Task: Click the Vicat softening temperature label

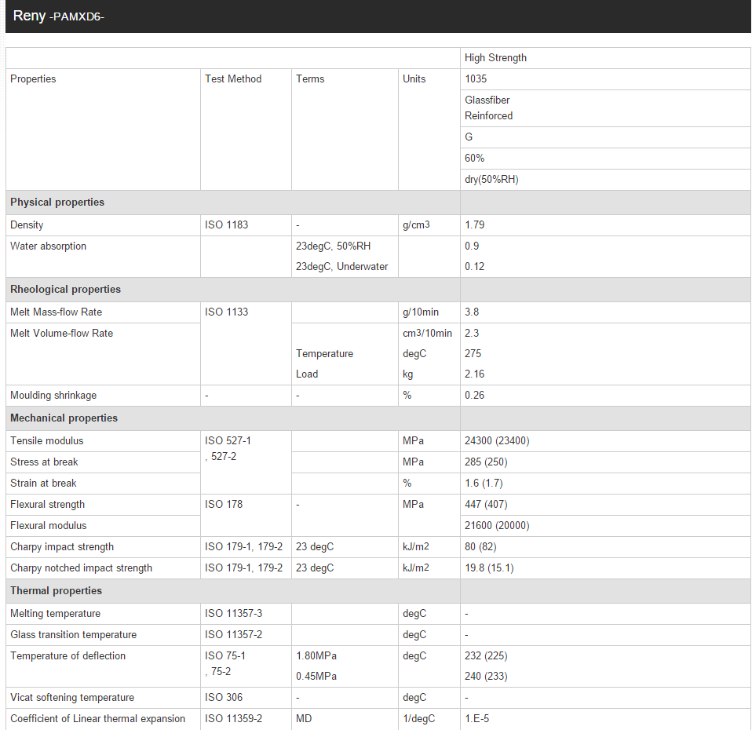Action: pyautogui.click(x=72, y=697)
